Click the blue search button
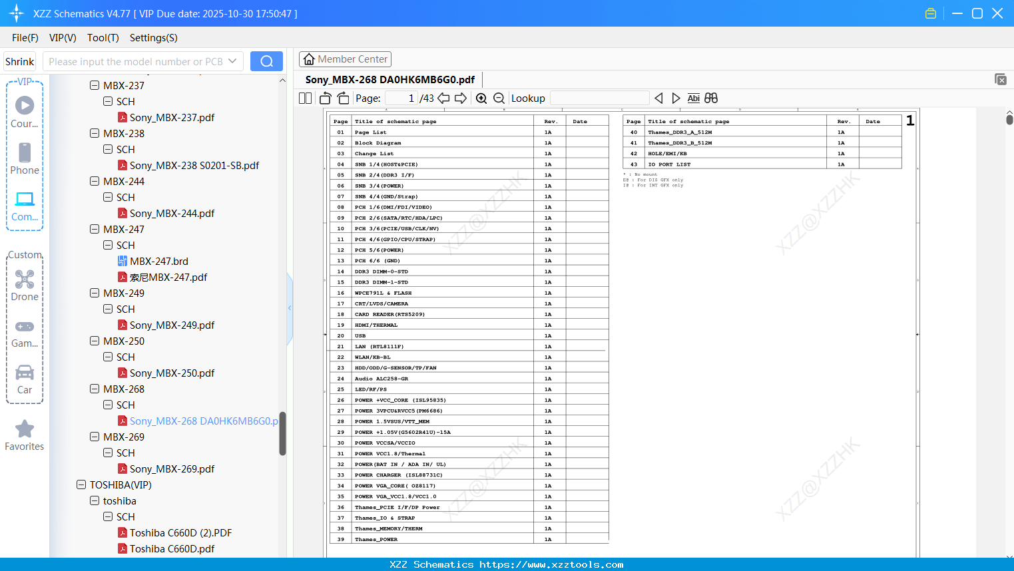 266,61
